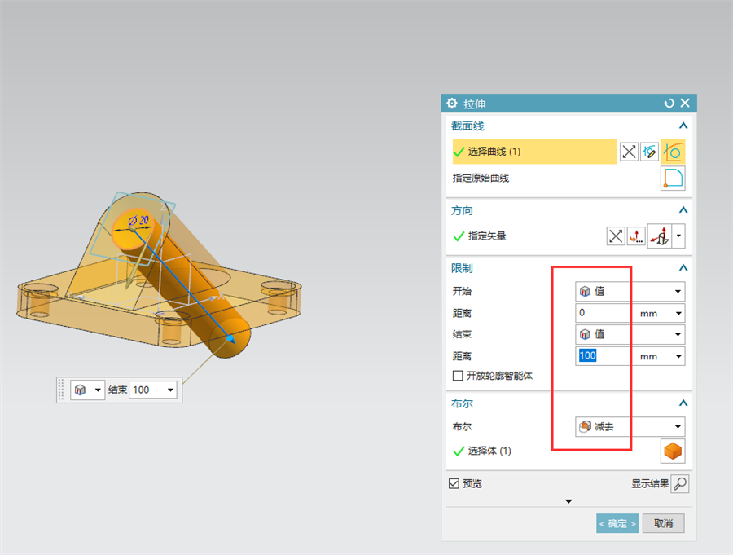Screen dimensions: 733x555
Task: Select the 选择曲线 (1) highlighted row
Action: click(534, 152)
